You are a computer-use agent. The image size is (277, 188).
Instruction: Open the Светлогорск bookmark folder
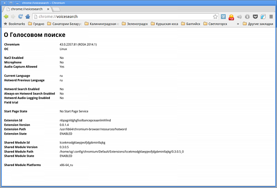[215, 24]
